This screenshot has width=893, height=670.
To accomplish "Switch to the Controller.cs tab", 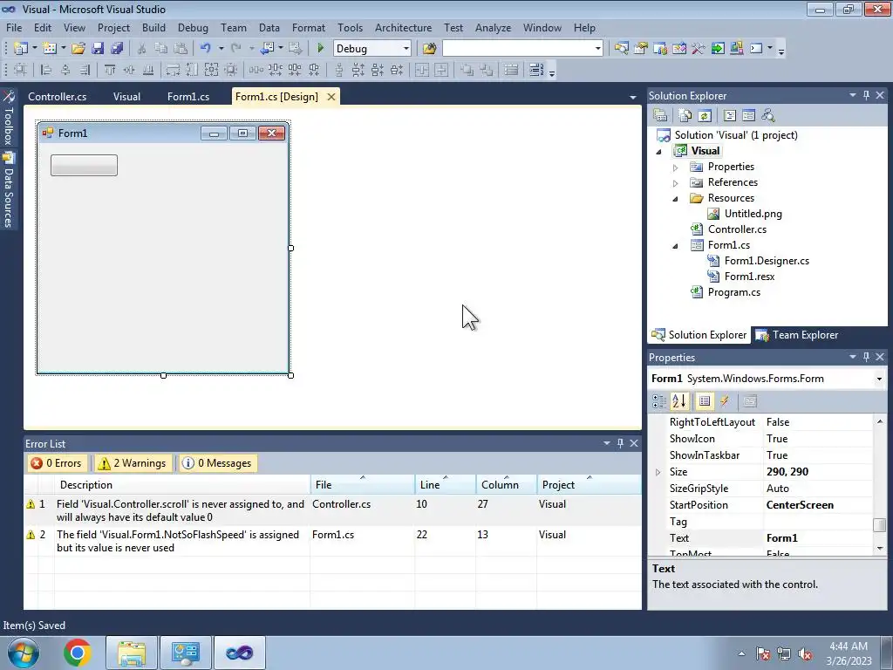I will 58,97.
